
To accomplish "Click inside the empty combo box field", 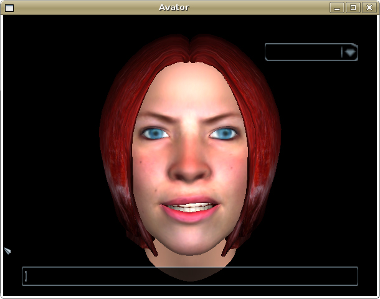I will coord(303,52).
